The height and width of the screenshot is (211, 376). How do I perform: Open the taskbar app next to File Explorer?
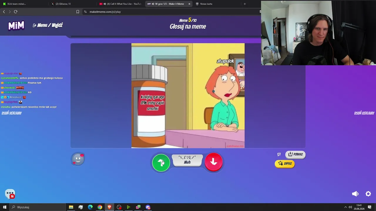pyautogui.click(x=80, y=207)
